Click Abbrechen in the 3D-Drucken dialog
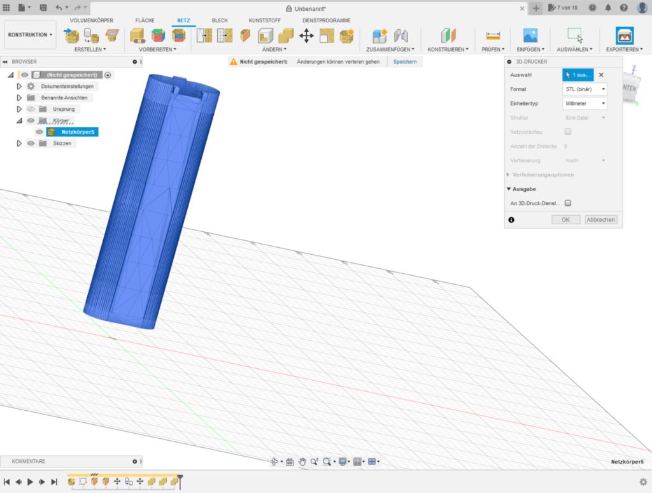This screenshot has height=493, width=652. [x=600, y=220]
